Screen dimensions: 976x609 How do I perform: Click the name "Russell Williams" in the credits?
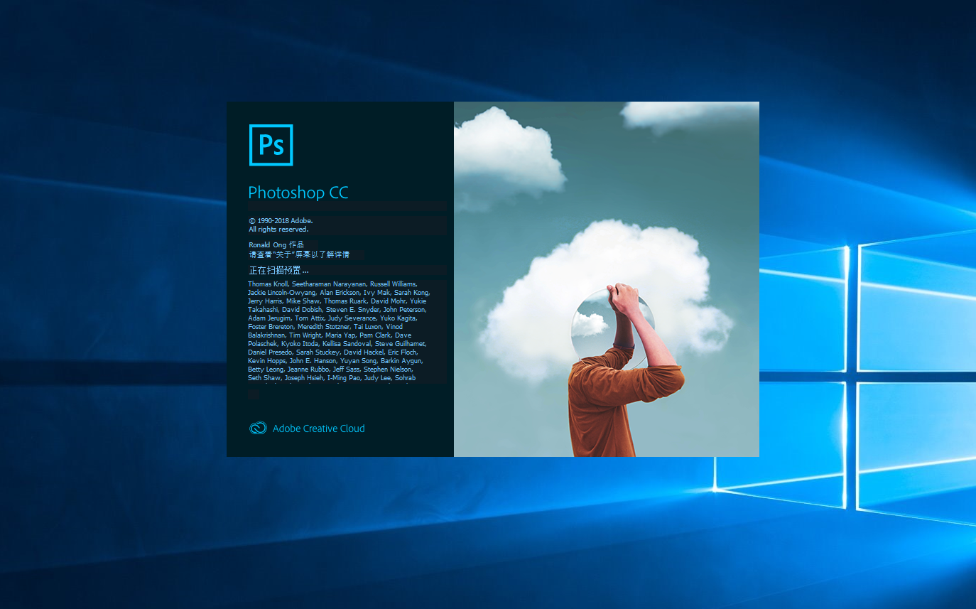[393, 284]
